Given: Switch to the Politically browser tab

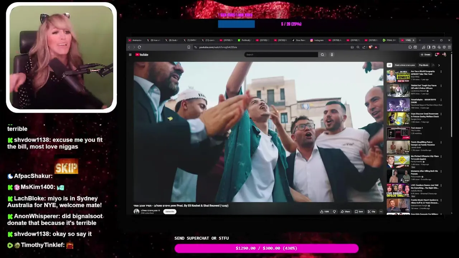Looking at the screenshot, I should [245, 40].
